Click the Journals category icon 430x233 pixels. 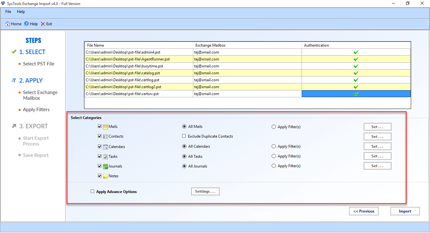click(105, 166)
